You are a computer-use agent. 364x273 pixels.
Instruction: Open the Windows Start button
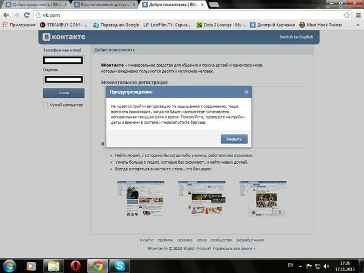pos(8,266)
